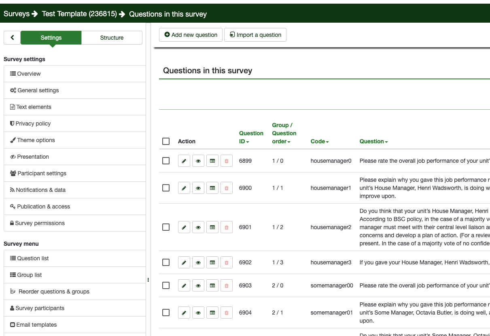Image resolution: width=490 pixels, height=336 pixels.
Task: Tick the checkbox for question 6899
Action: [x=166, y=161]
